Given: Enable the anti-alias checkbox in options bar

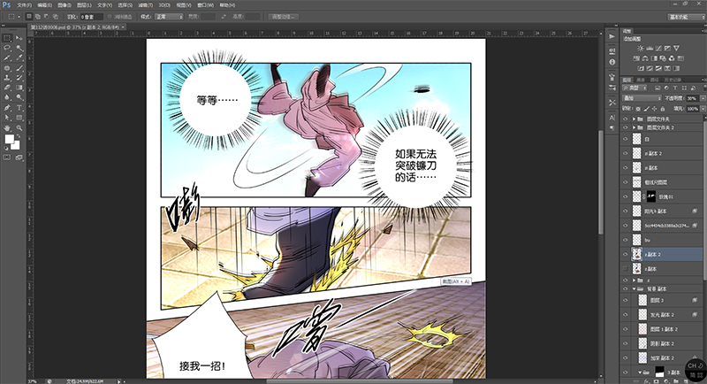Looking at the screenshot, I should coord(110,17).
